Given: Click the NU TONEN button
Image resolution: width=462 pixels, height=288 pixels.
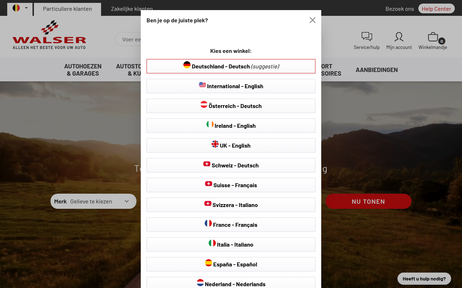Looking at the screenshot, I should coord(369,201).
